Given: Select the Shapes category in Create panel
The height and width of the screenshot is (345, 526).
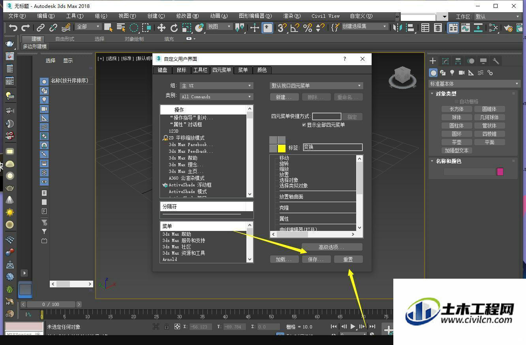Looking at the screenshot, I should pyautogui.click(x=443, y=73).
